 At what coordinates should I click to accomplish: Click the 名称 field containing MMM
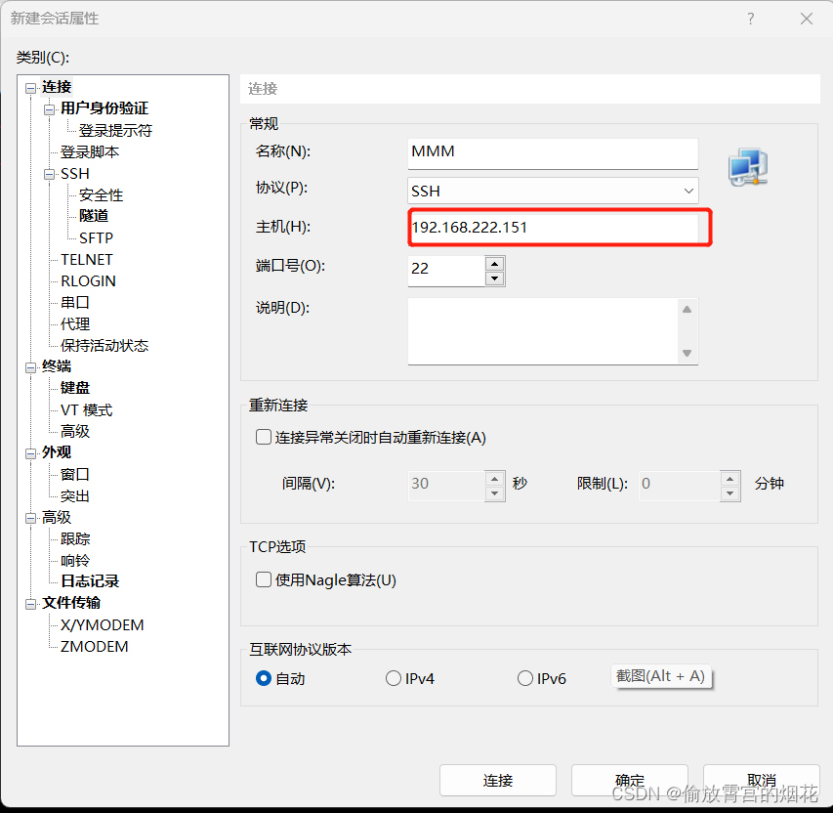[553, 153]
